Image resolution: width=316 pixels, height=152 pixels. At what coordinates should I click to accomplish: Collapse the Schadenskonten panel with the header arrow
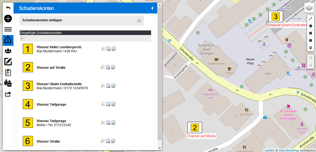pos(152,8)
